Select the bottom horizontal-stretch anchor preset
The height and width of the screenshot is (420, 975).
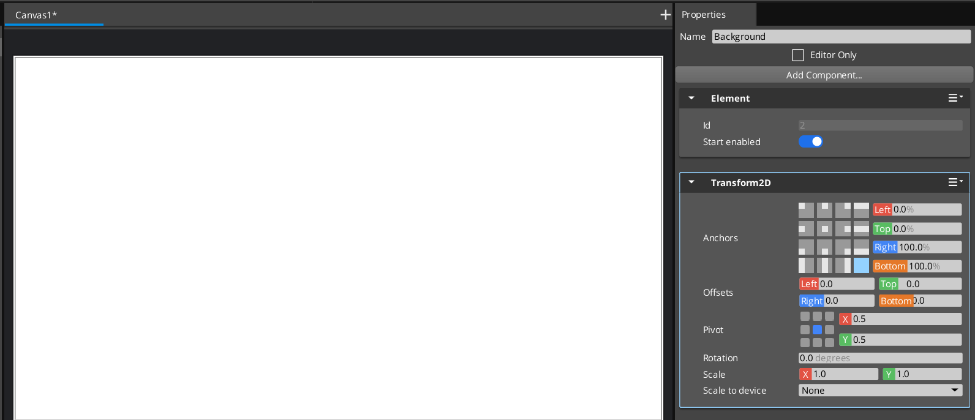point(861,247)
